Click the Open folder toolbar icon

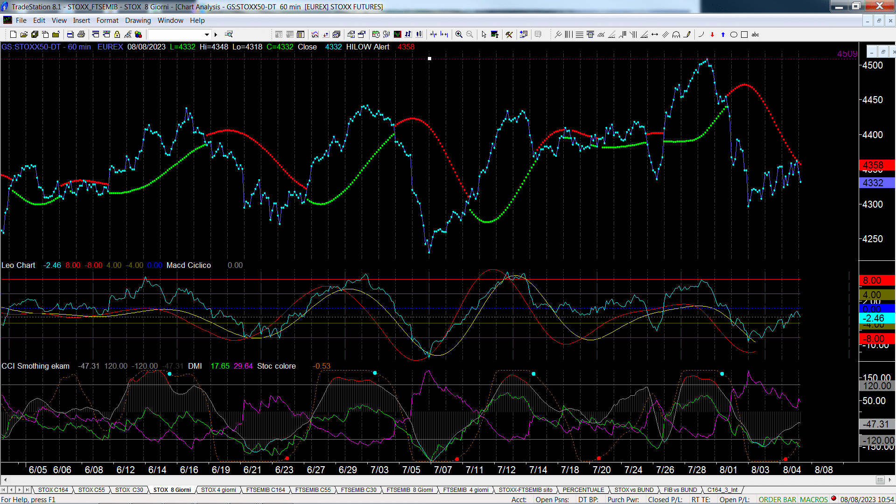coord(24,35)
